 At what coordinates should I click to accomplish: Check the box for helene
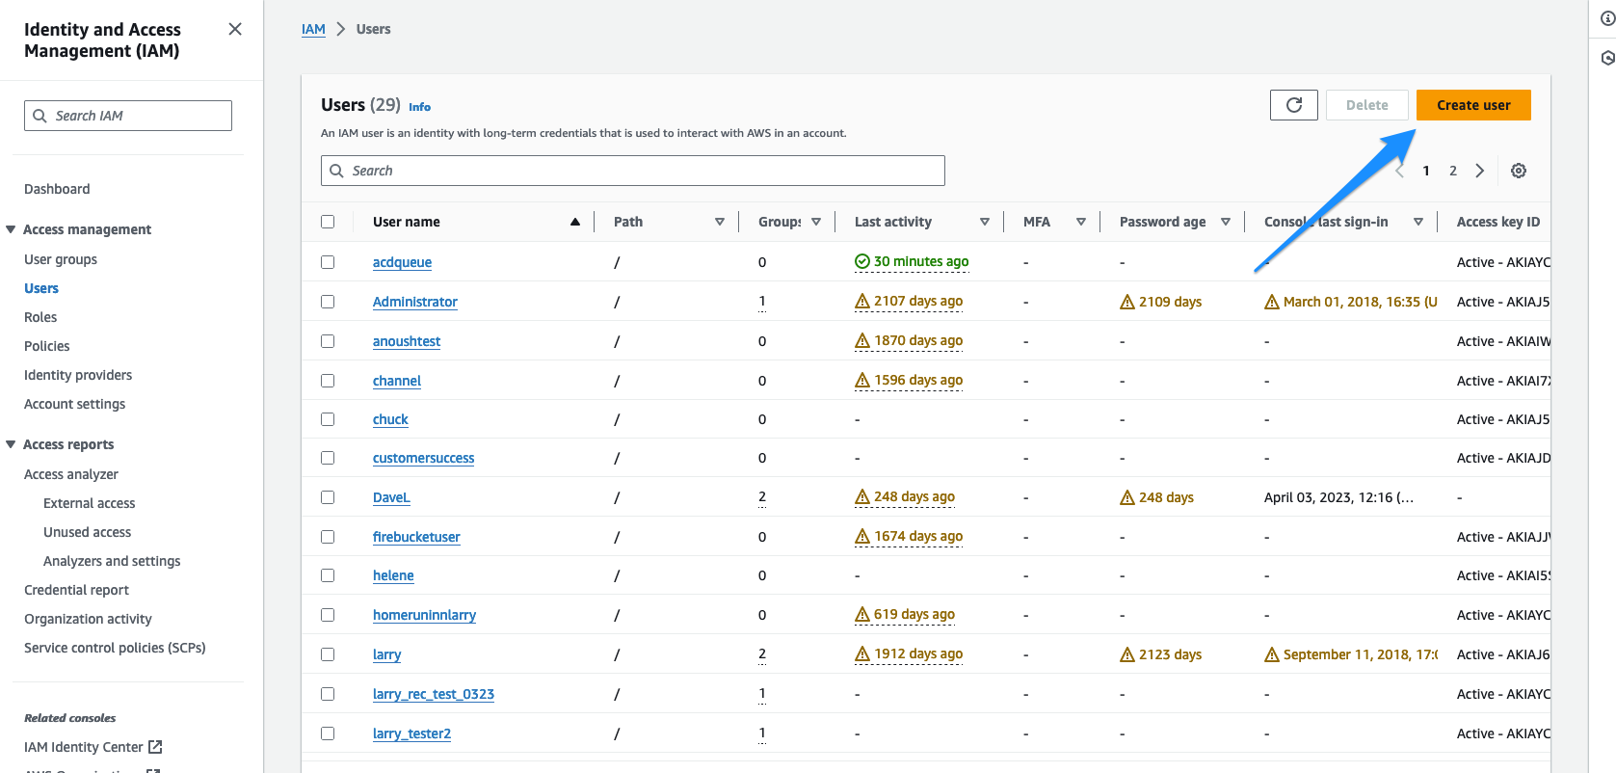(x=328, y=575)
